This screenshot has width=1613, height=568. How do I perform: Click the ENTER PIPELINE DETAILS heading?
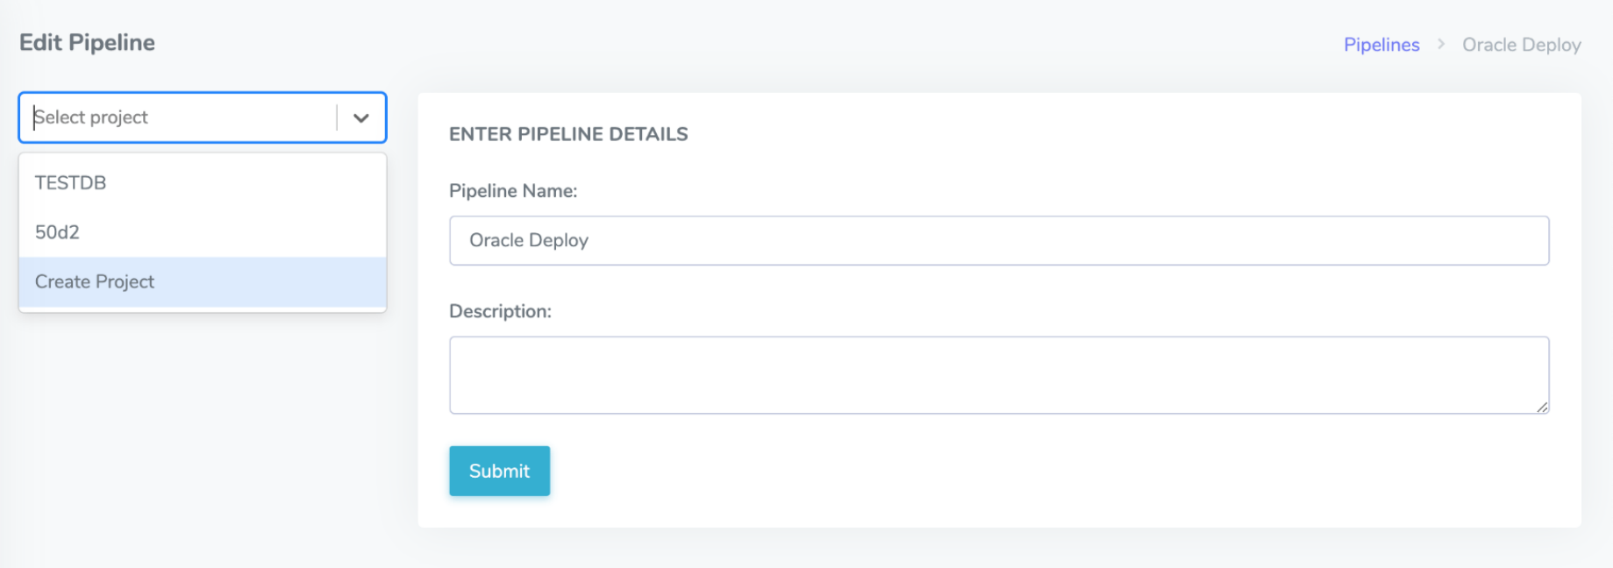568,134
